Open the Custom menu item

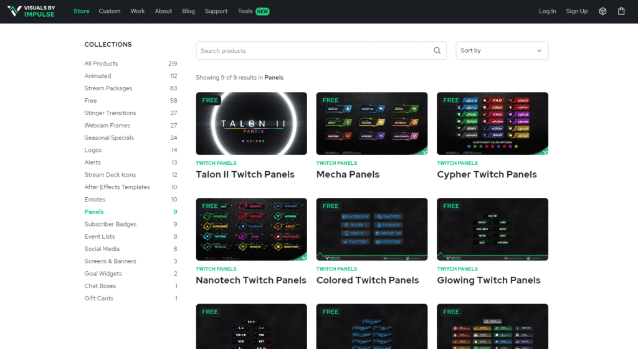point(110,11)
